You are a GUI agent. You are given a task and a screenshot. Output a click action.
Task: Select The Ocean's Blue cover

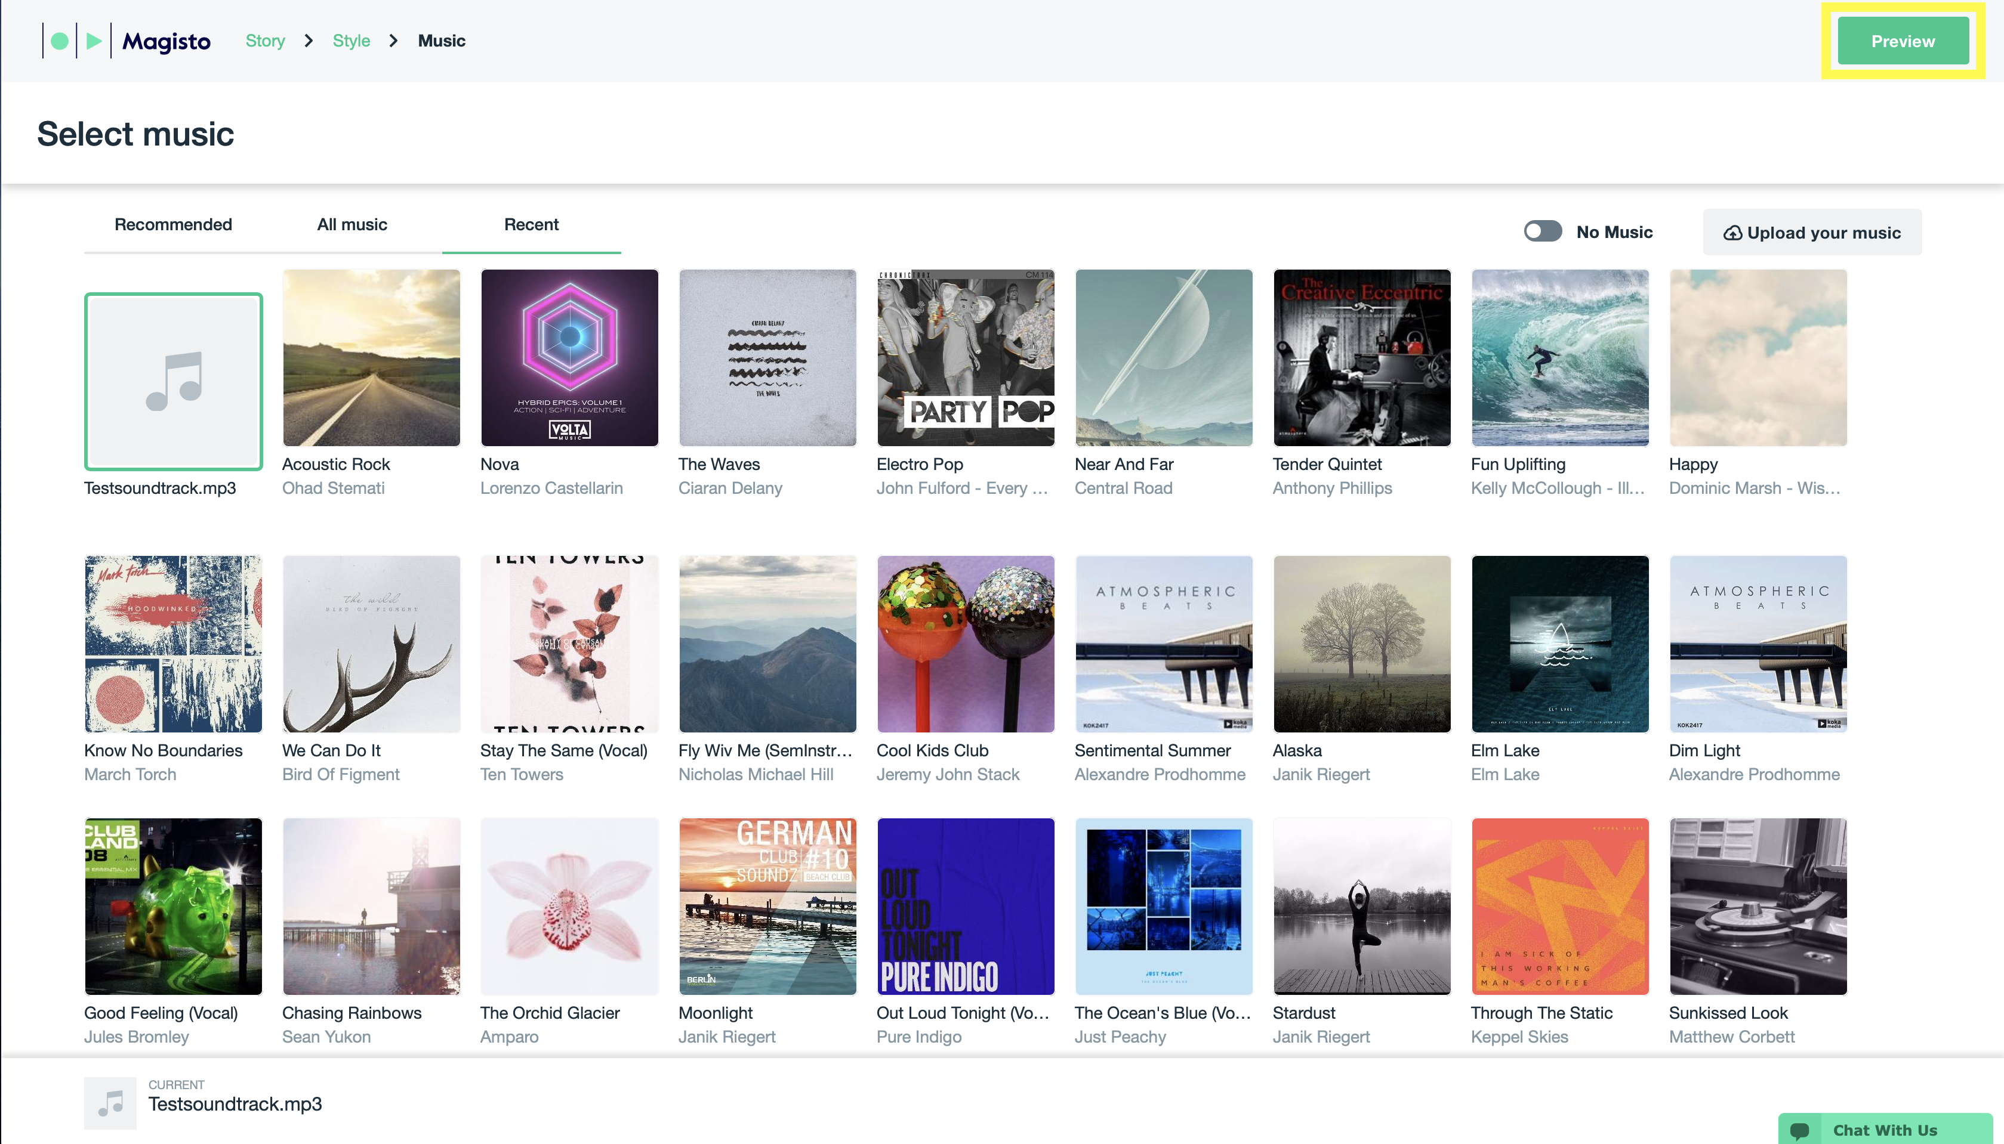point(1163,906)
